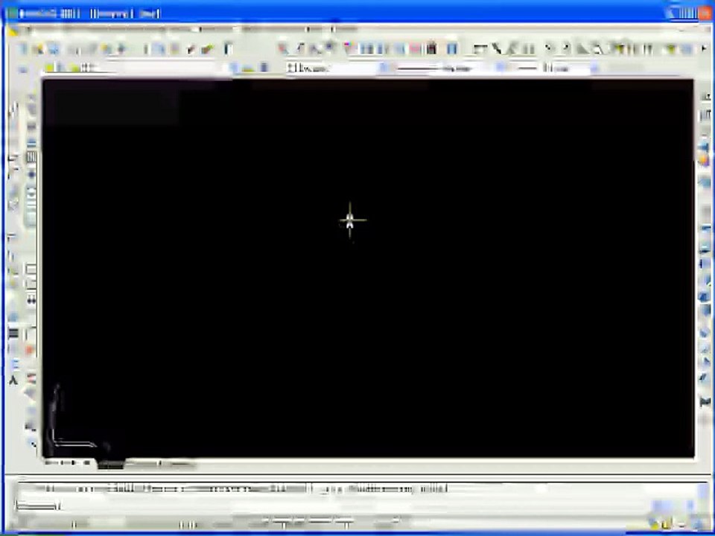715x536 pixels.
Task: Open the linetype control dropdown
Action: point(450,68)
